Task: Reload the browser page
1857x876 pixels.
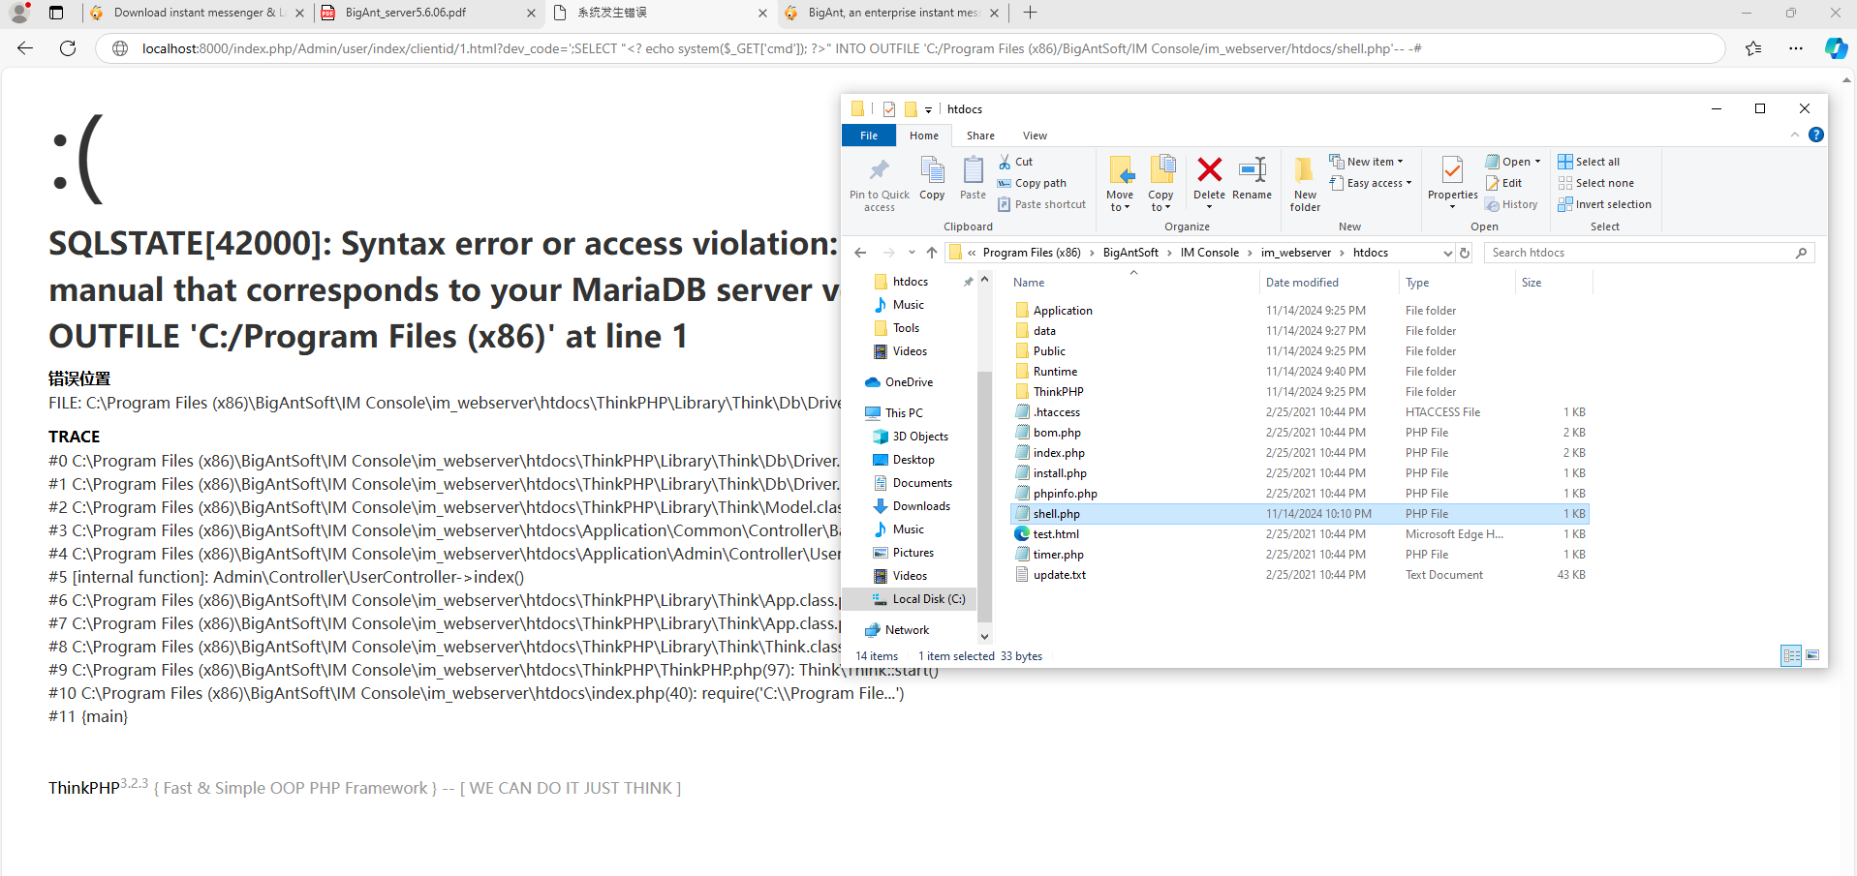Action: [x=68, y=48]
